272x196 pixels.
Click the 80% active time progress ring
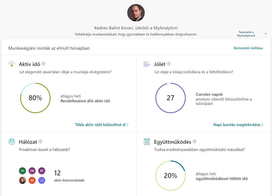tap(36, 98)
